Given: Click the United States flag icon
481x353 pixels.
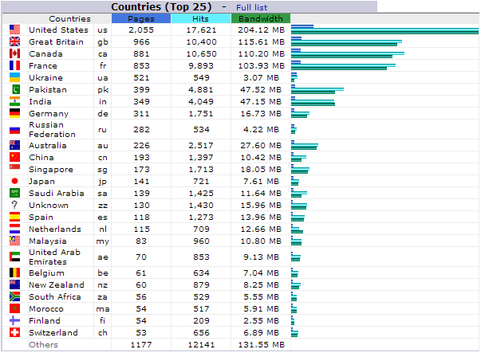Looking at the screenshot, I should (14, 29).
